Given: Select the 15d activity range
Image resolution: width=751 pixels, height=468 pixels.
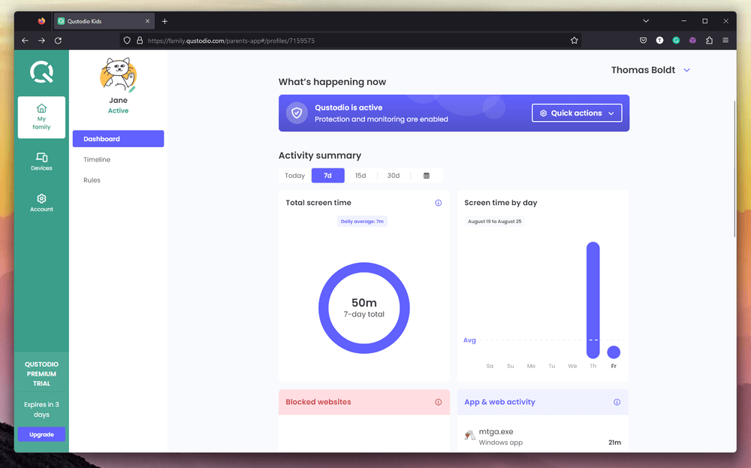Looking at the screenshot, I should [360, 176].
